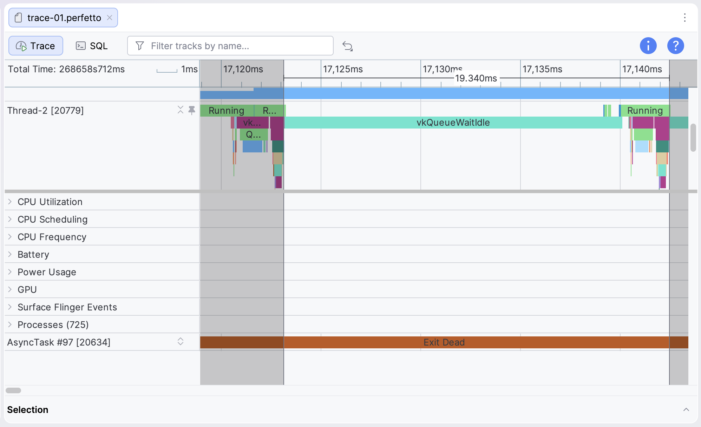Viewport: 701px width, 427px height.
Task: Select the vkQueueWaitIdle slice
Action: point(453,123)
